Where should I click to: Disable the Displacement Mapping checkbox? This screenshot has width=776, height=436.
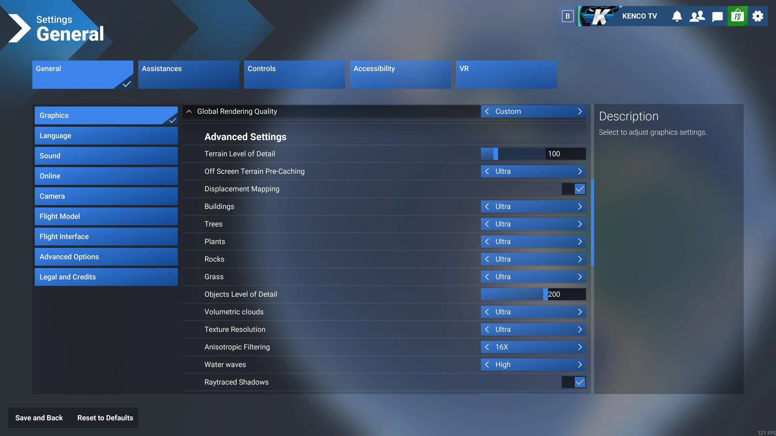(x=579, y=189)
